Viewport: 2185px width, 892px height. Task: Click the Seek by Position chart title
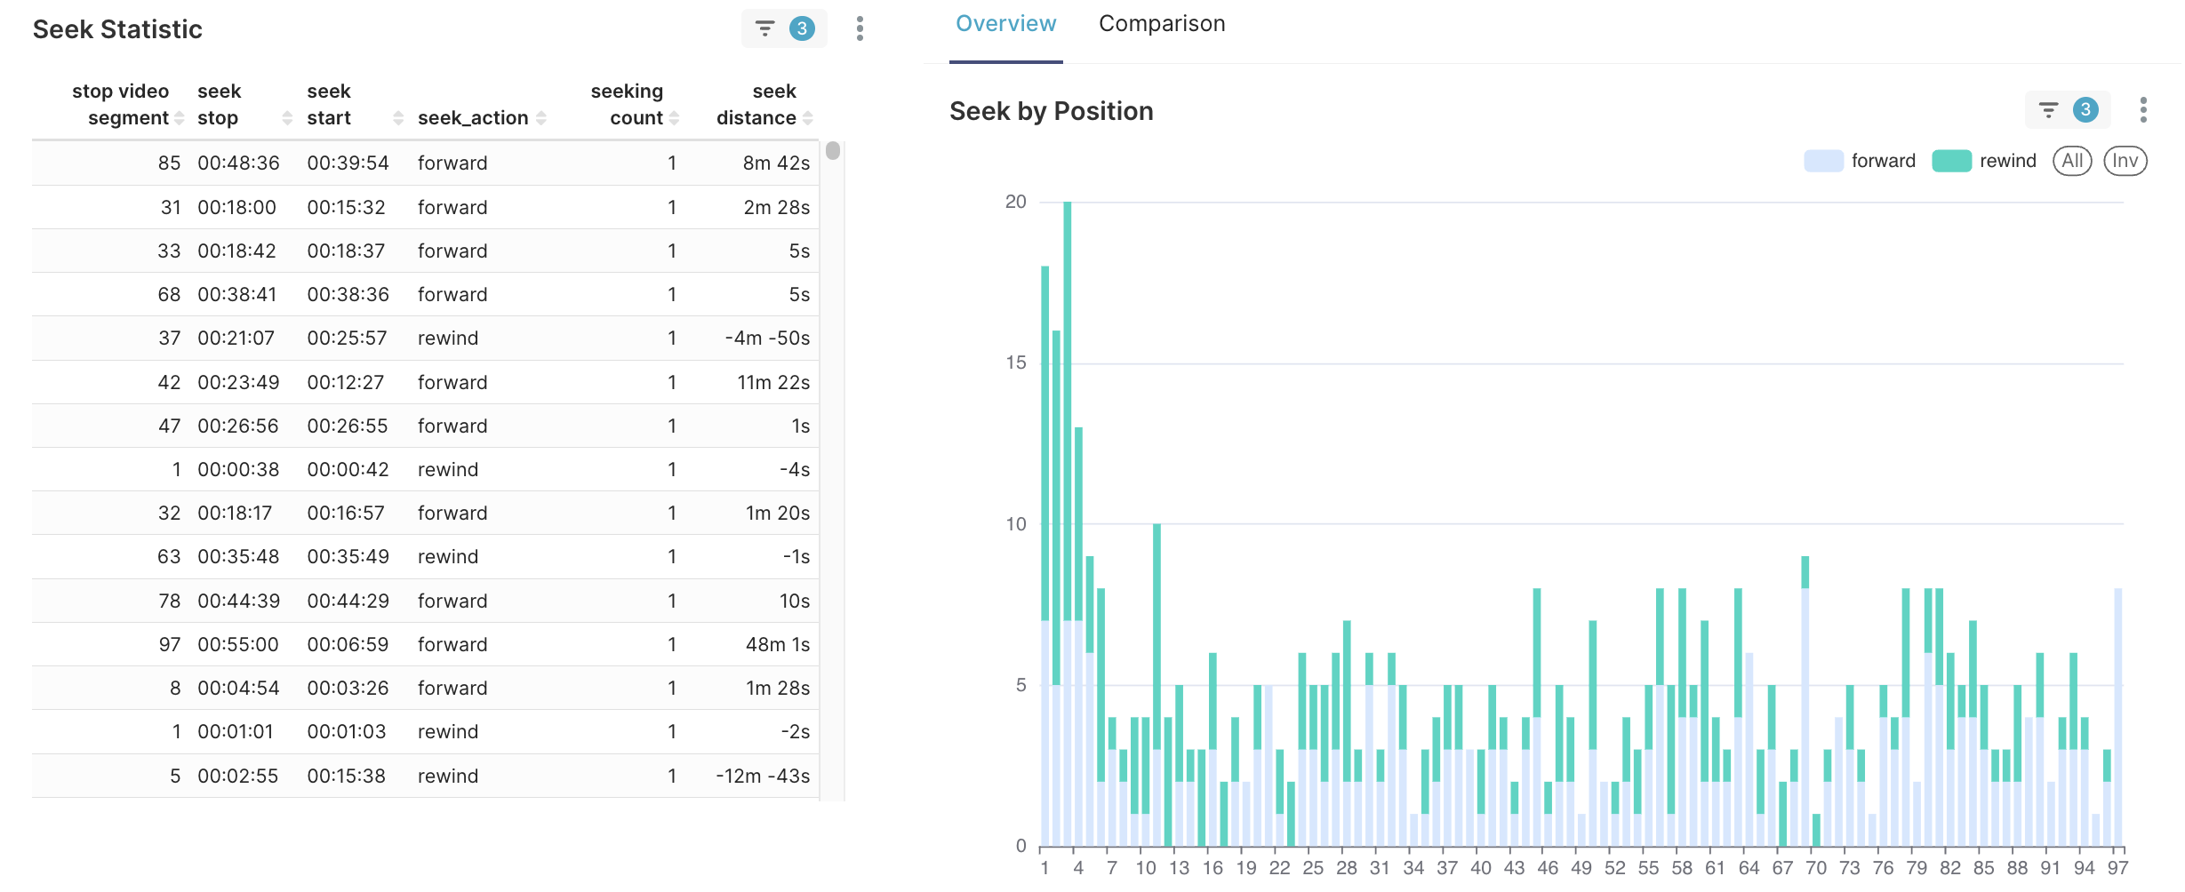[x=1052, y=111]
